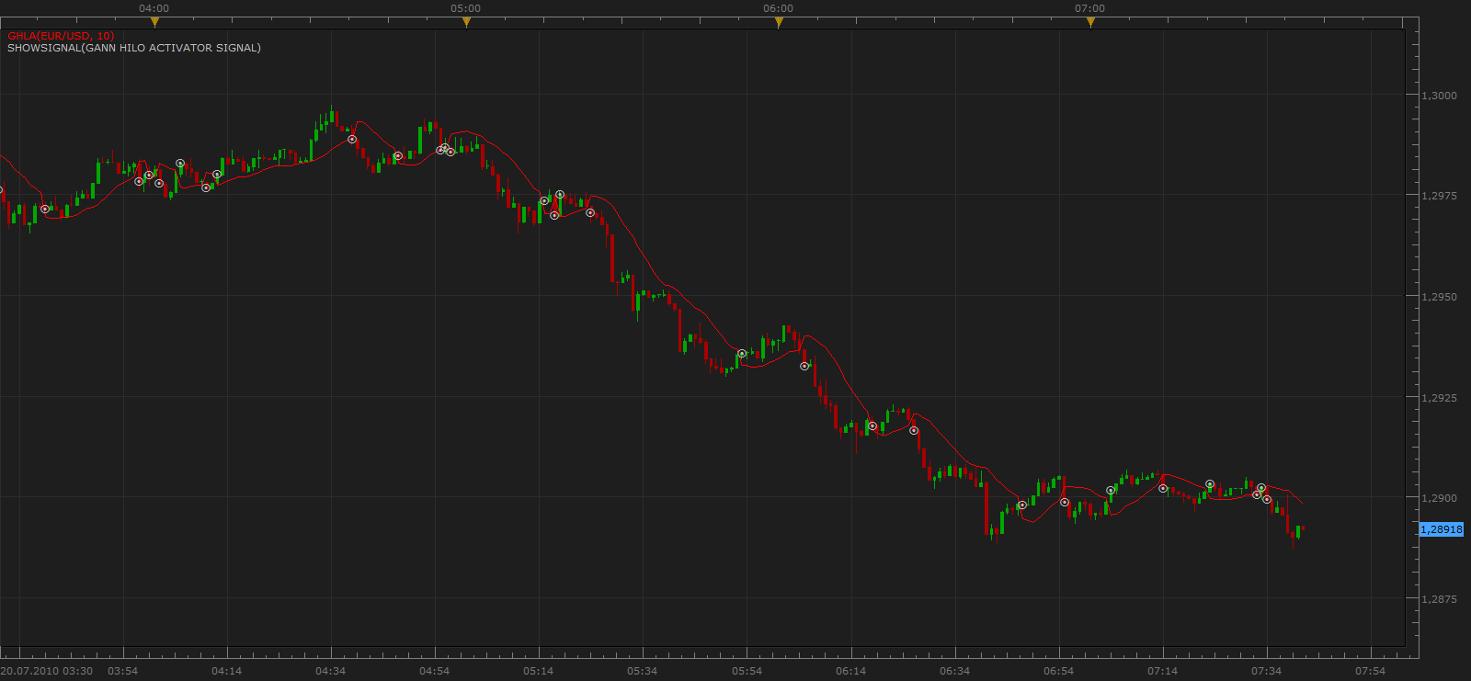The height and width of the screenshot is (681, 1471).
Task: Click the 05:00 top time label
Action: pos(466,8)
